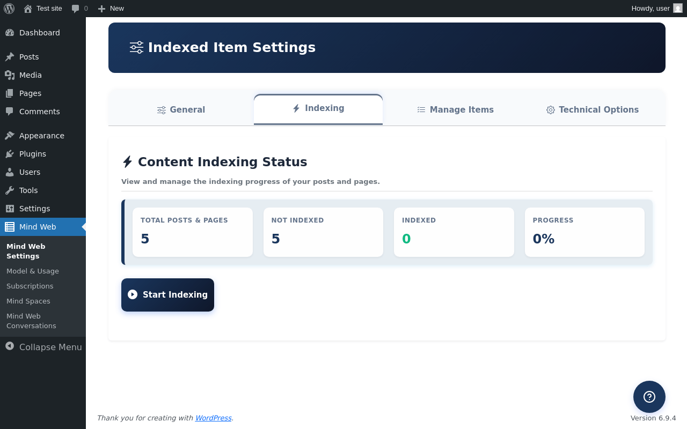Click the Users person icon
The image size is (687, 429).
point(10,172)
